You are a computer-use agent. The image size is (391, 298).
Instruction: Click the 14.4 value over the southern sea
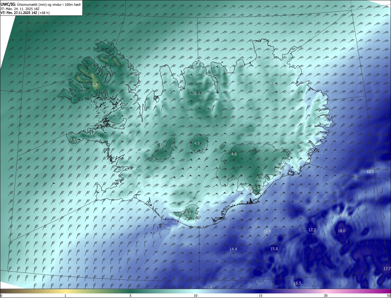[233, 249]
